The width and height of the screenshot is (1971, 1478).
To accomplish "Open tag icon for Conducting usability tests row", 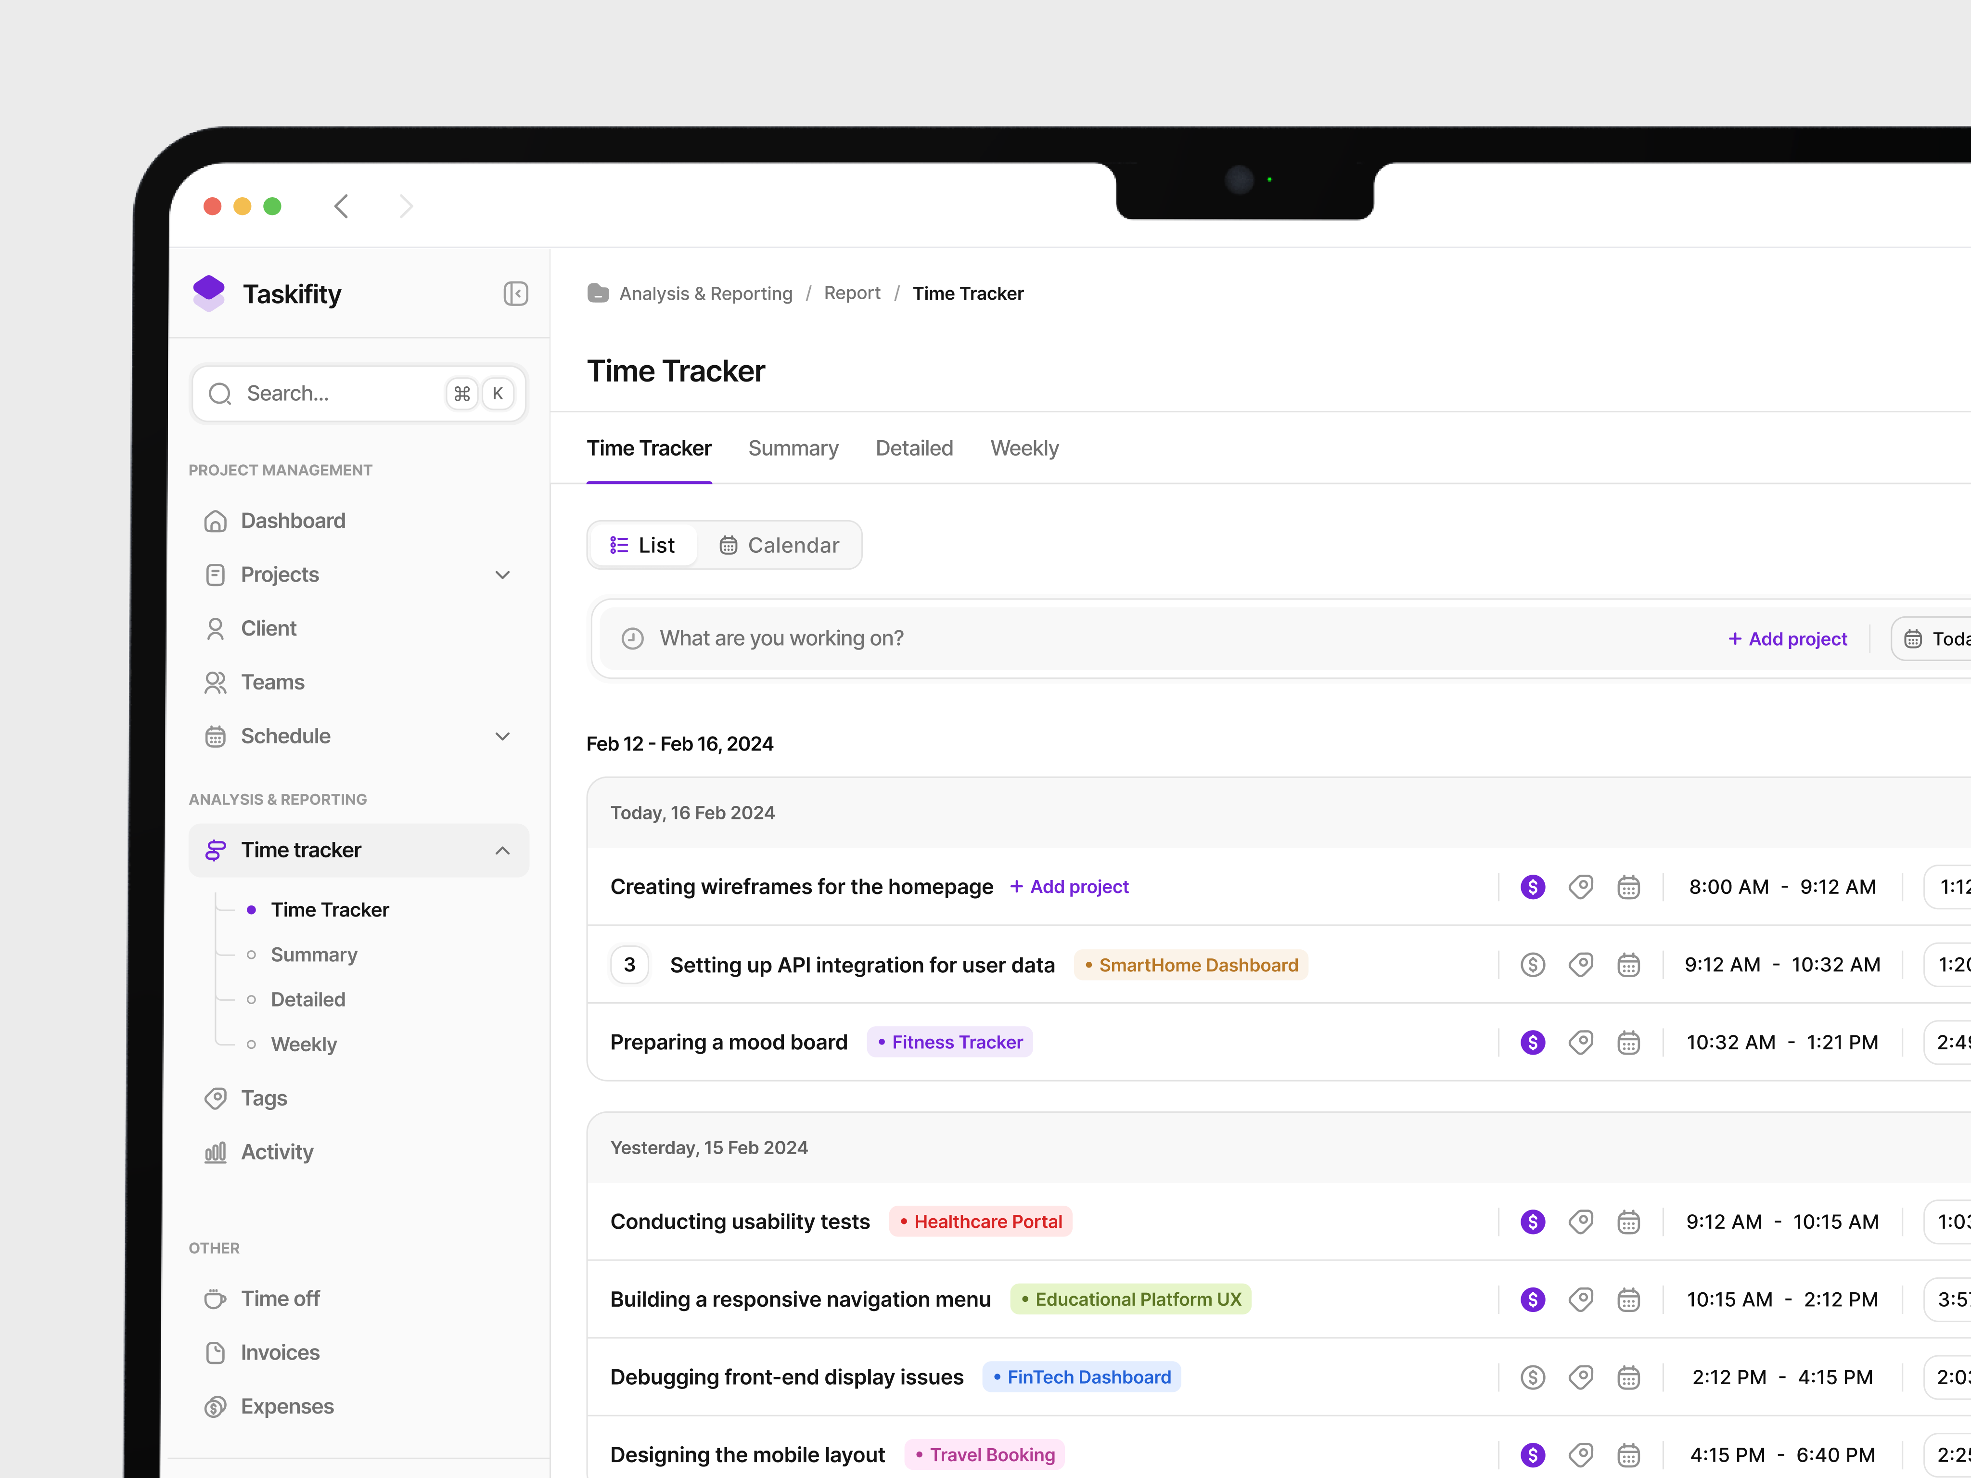I will pyautogui.click(x=1581, y=1222).
